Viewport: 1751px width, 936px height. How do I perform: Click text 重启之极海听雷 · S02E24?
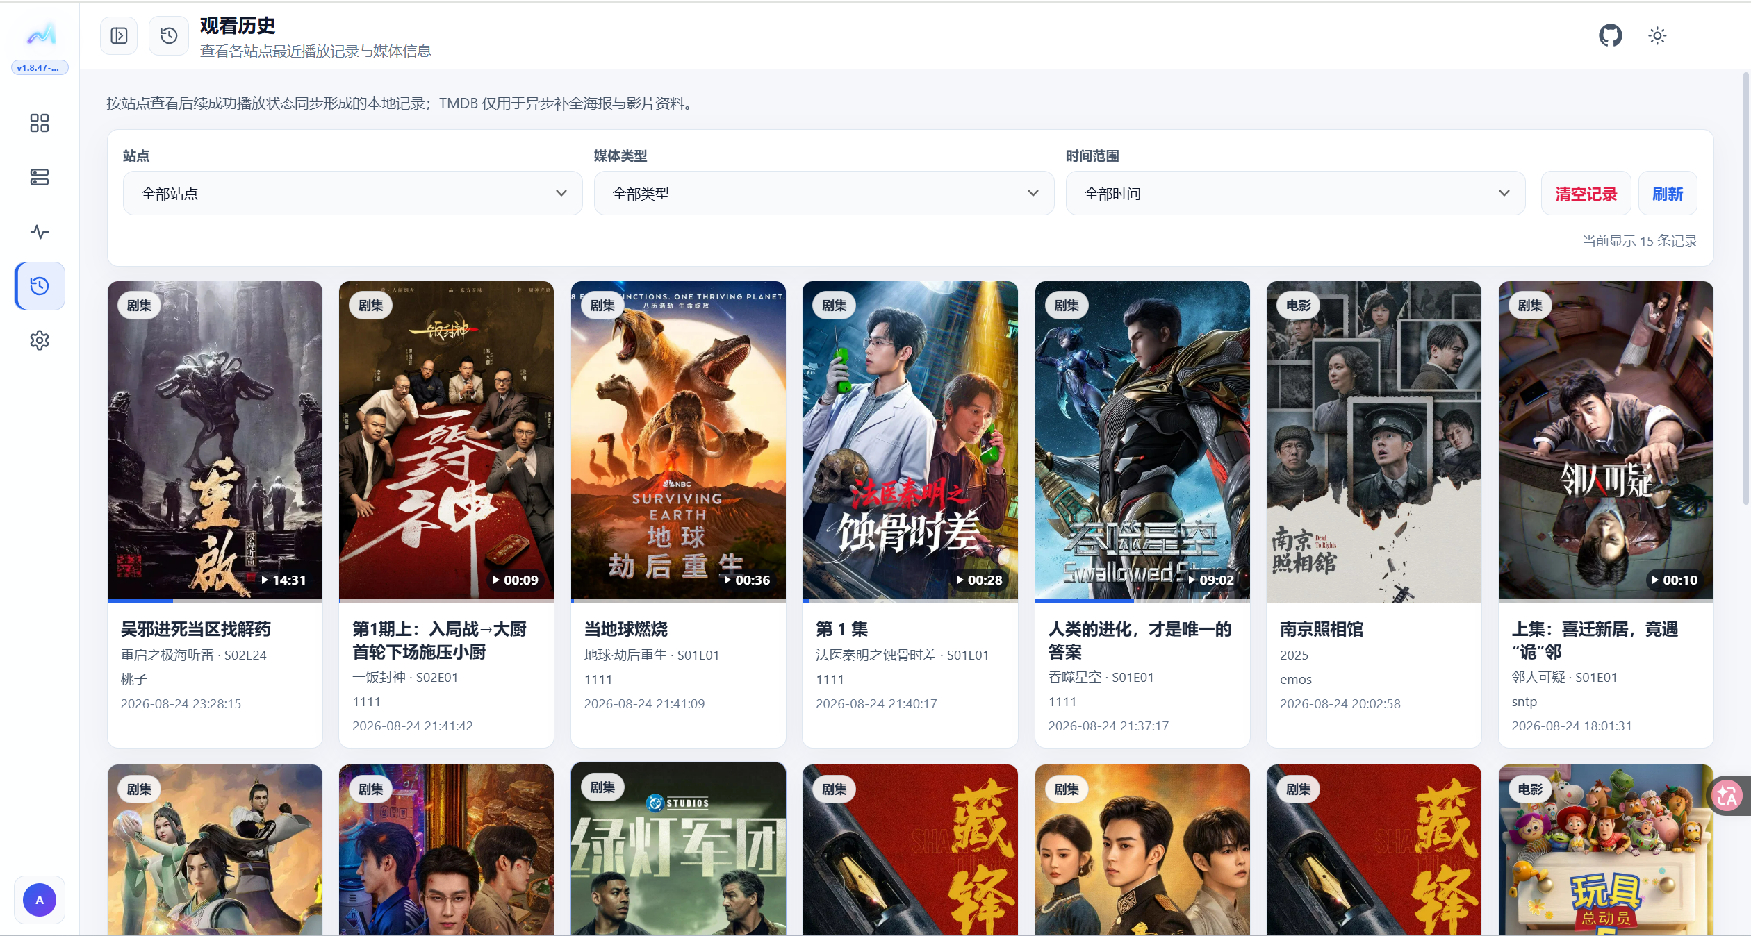(x=194, y=655)
